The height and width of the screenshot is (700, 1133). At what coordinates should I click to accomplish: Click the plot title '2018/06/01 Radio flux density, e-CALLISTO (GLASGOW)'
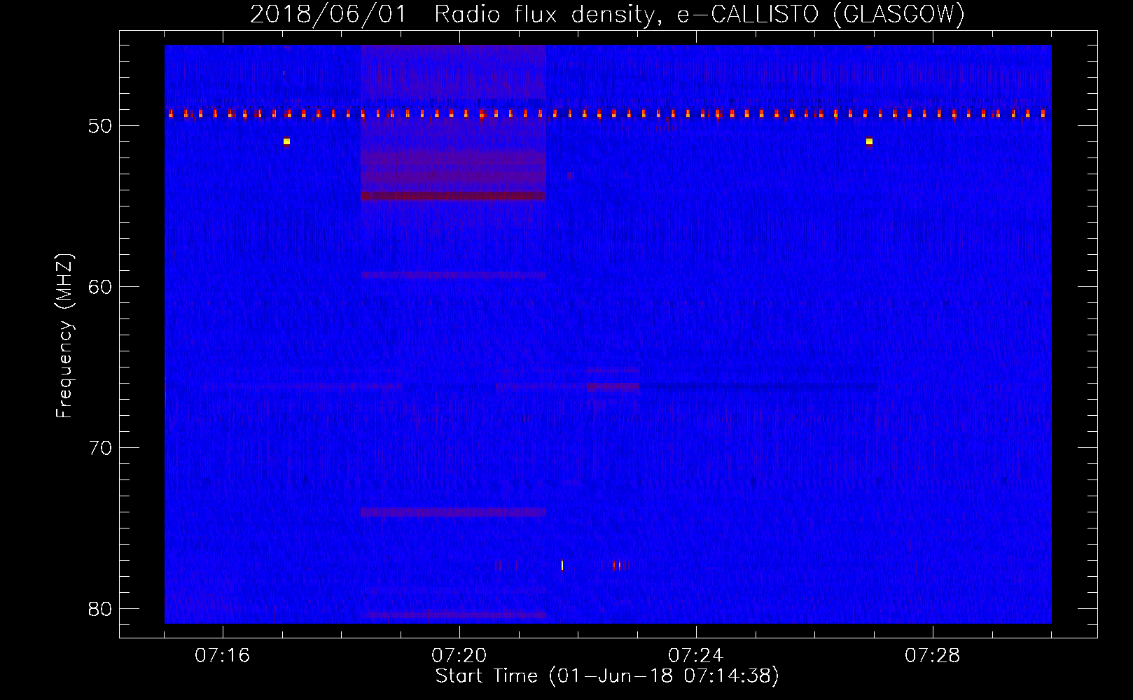click(607, 14)
